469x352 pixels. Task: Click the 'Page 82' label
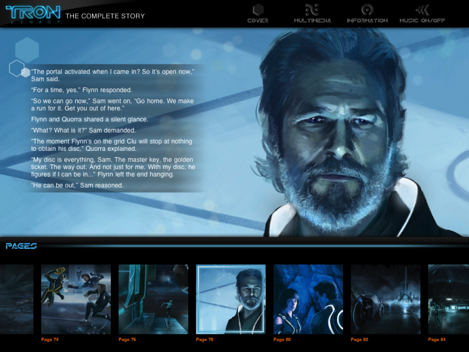[x=359, y=340]
